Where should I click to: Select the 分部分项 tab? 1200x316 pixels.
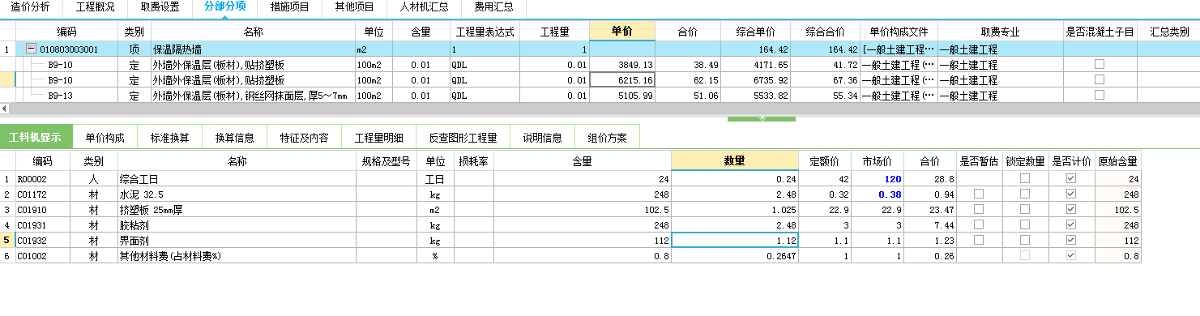click(225, 6)
